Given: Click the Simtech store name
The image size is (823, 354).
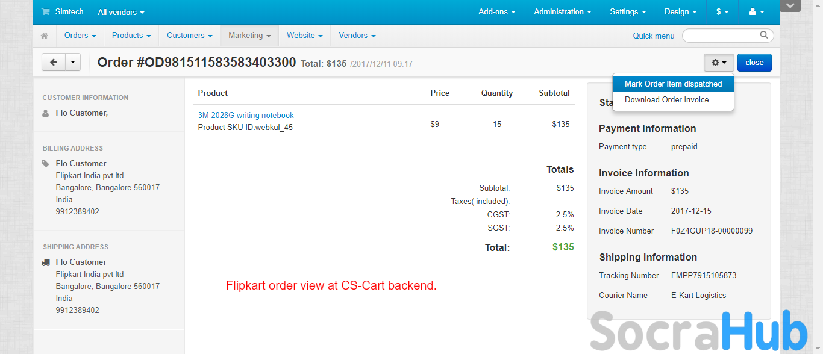Looking at the screenshot, I should pyautogui.click(x=69, y=12).
